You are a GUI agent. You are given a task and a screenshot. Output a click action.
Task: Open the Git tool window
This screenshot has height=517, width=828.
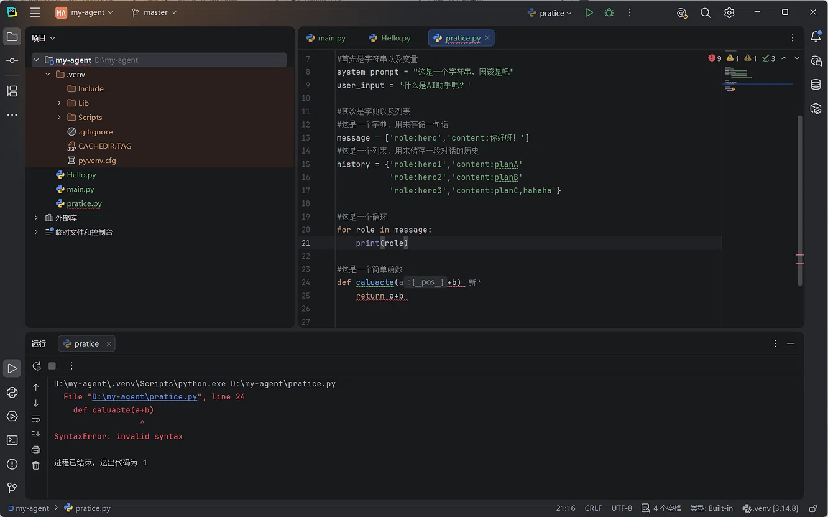[x=12, y=488]
